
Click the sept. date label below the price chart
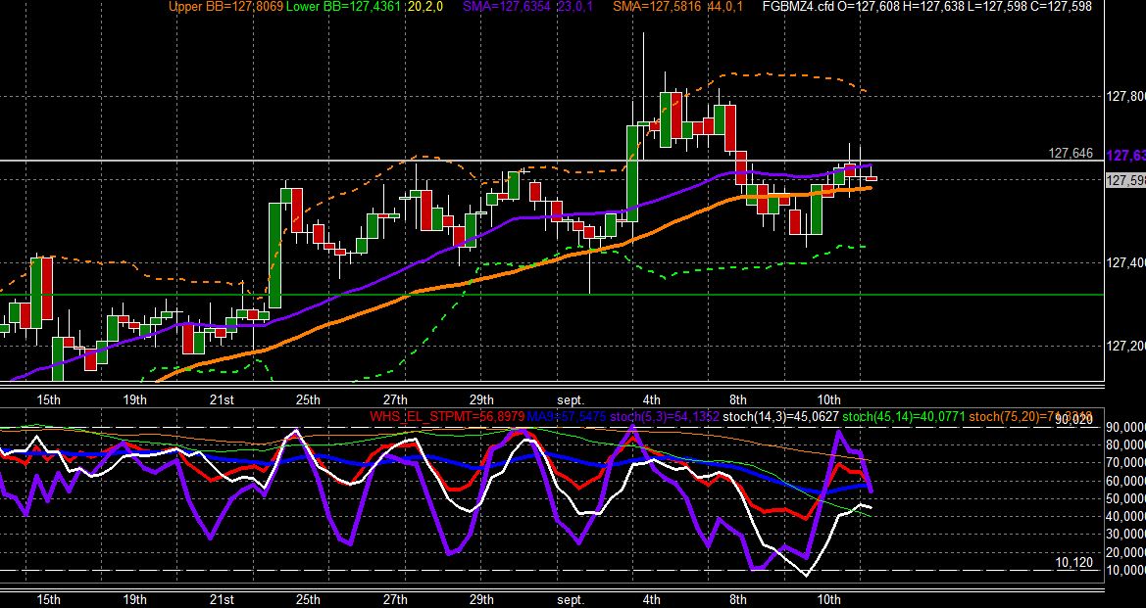[x=571, y=399]
